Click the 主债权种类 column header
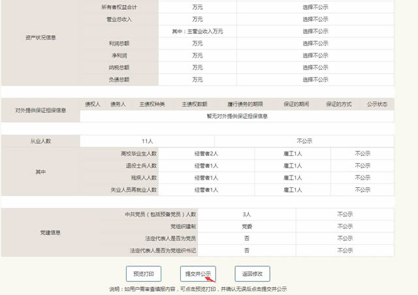The image size is (418, 295). [152, 104]
